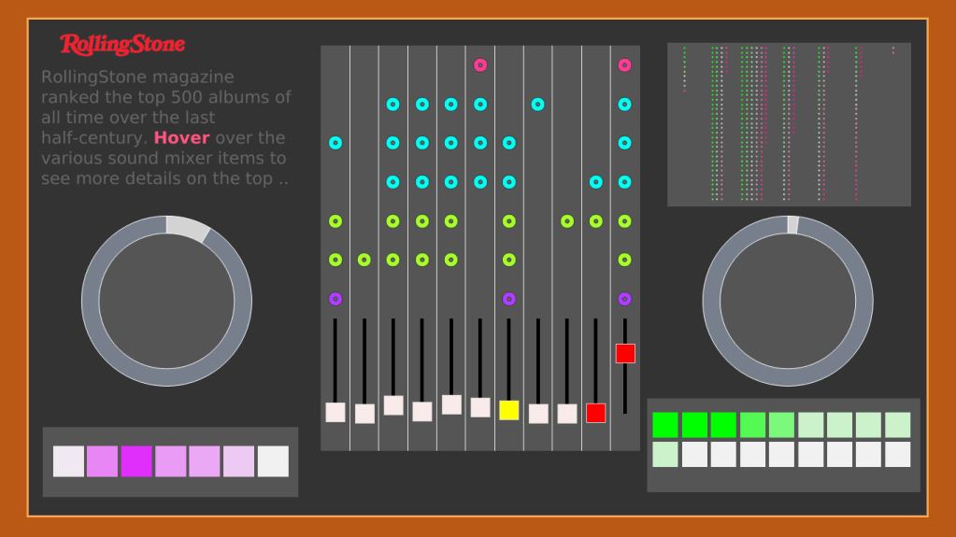Select the cyan knob in the first channel

[335, 143]
